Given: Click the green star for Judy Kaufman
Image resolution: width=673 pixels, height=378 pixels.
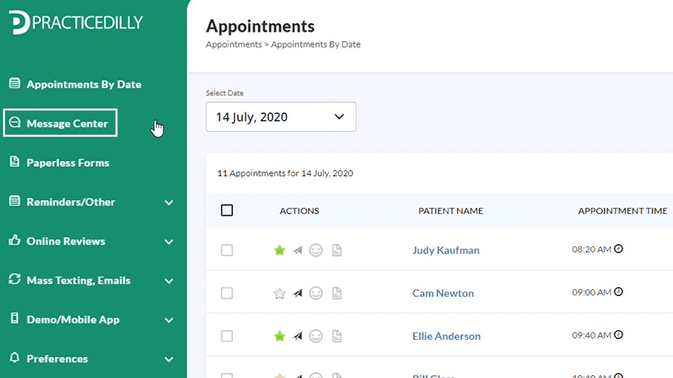Looking at the screenshot, I should pyautogui.click(x=280, y=250).
